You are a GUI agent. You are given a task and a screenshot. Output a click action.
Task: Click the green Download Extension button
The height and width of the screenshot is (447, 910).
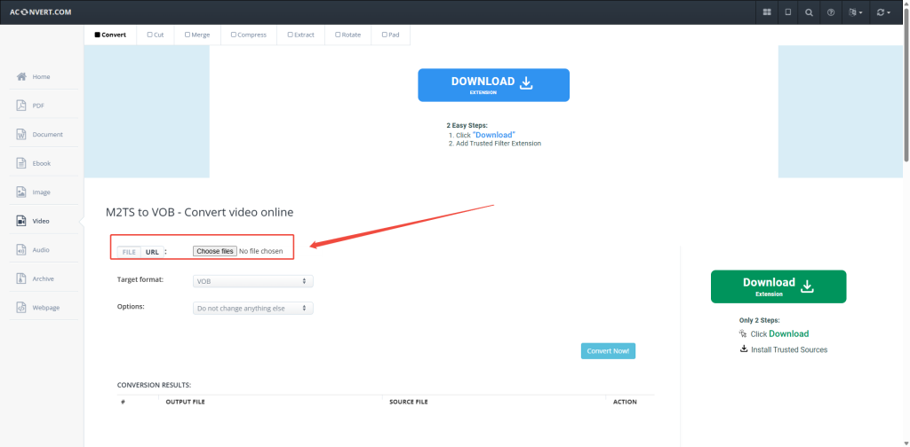point(778,286)
